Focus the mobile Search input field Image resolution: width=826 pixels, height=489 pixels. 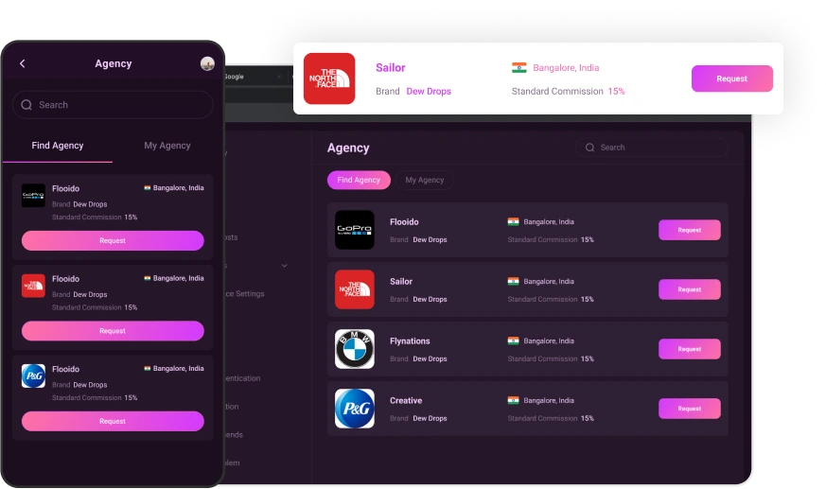click(x=113, y=105)
